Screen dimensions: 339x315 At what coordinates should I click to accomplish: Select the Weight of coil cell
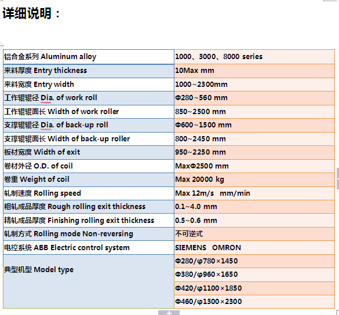(x=89, y=180)
